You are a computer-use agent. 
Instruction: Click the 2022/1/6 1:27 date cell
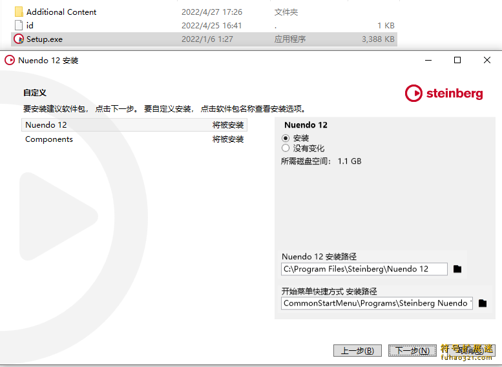(207, 39)
